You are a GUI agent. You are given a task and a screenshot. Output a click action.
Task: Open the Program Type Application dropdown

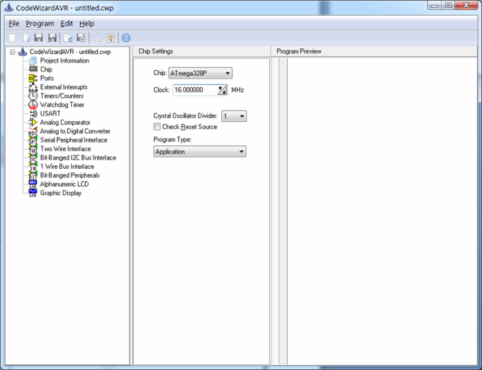(x=199, y=152)
